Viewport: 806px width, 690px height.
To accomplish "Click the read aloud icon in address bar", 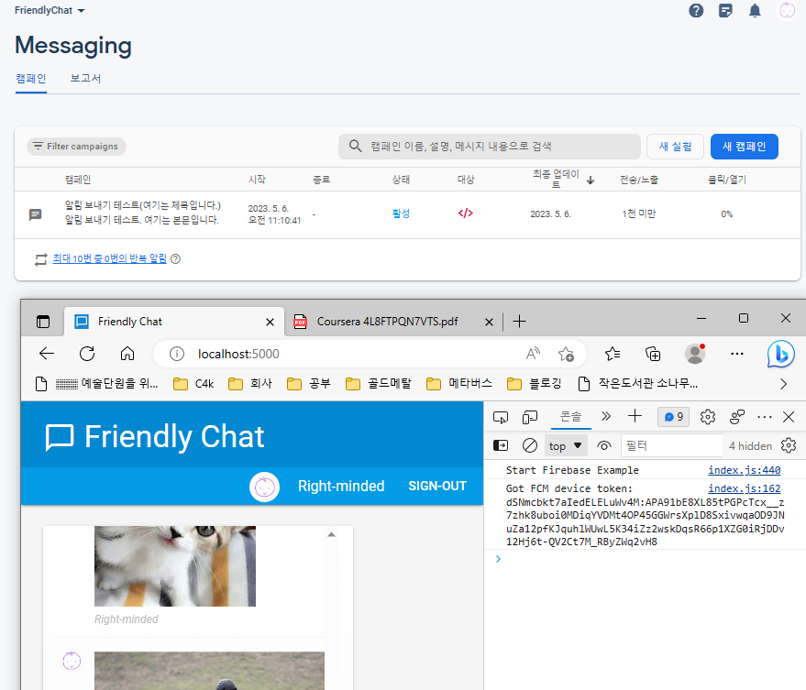I will coord(533,354).
